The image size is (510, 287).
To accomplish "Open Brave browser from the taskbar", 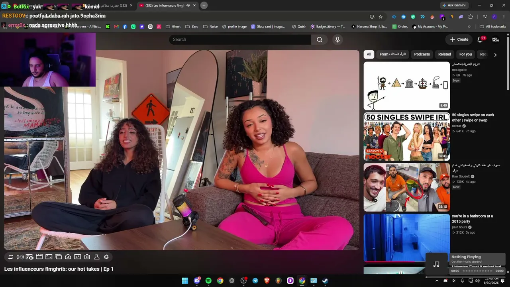I will click(x=267, y=281).
